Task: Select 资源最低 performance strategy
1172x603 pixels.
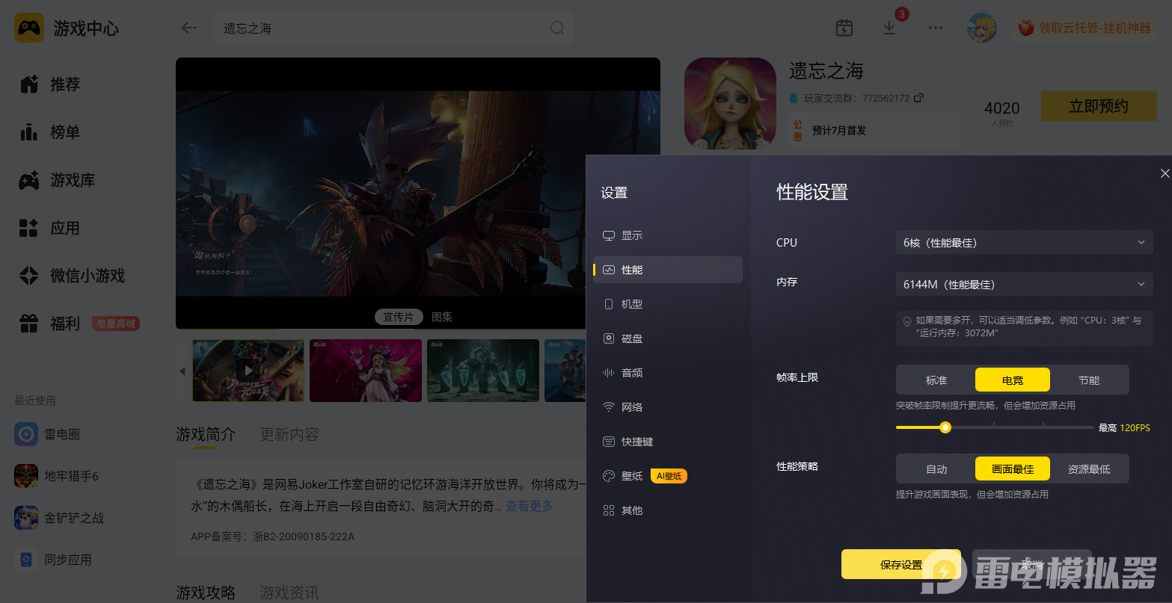Action: [1089, 469]
